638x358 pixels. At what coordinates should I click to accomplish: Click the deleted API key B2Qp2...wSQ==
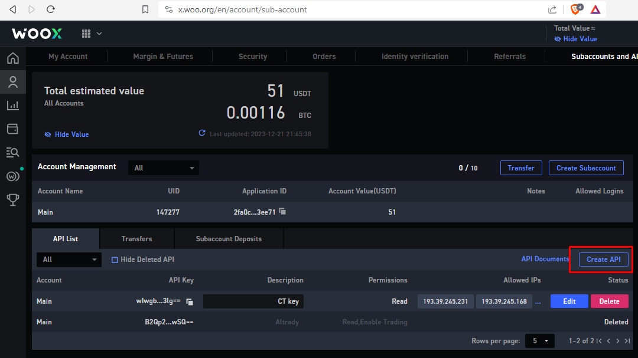[x=170, y=322]
